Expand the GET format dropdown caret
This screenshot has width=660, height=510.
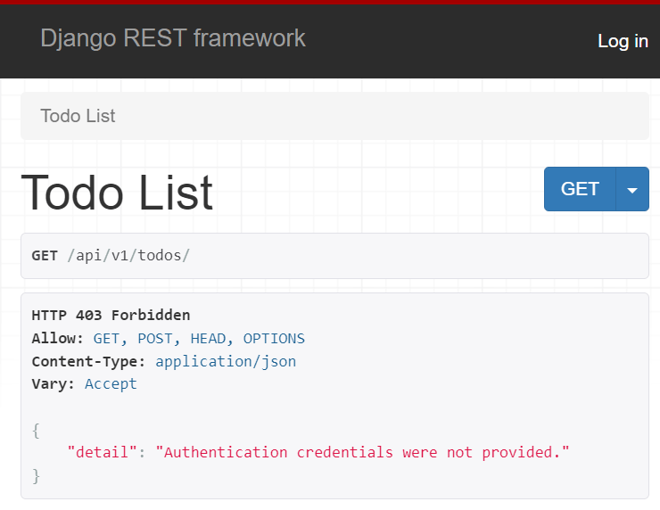pos(632,190)
